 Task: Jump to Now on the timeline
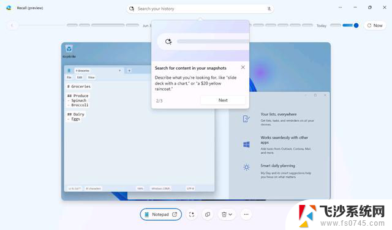tap(375, 26)
